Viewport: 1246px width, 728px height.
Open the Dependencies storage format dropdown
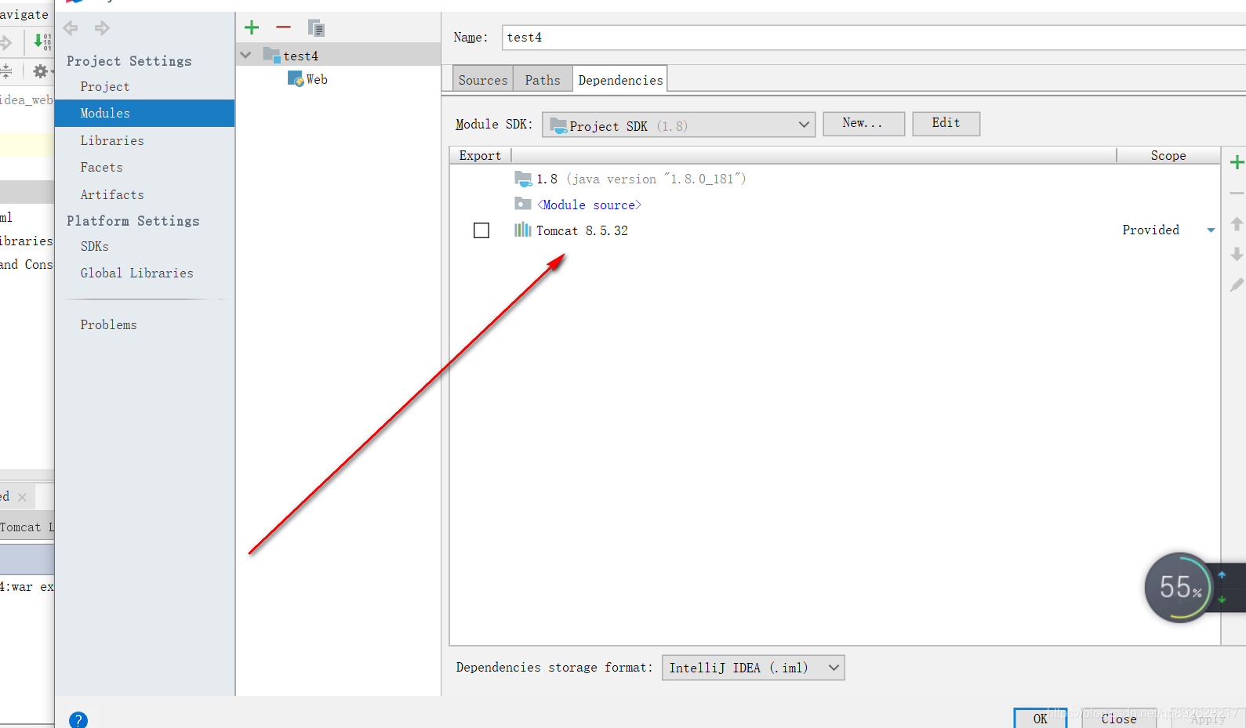754,668
